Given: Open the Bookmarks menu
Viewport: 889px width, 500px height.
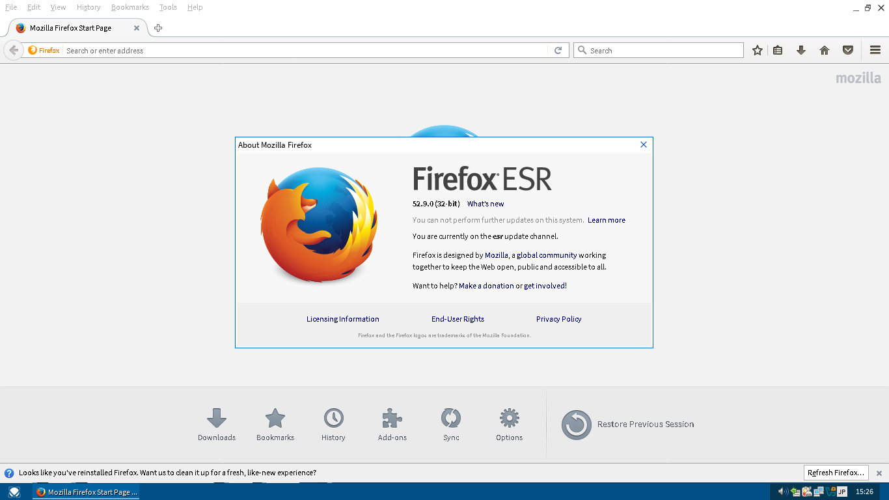Looking at the screenshot, I should tap(130, 7).
